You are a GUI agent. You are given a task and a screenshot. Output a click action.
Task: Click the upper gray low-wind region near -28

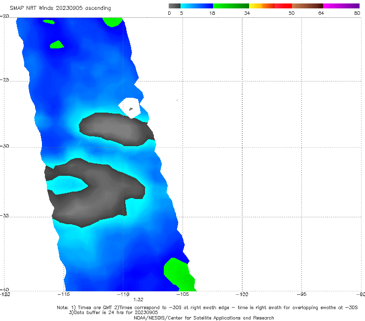pos(116,129)
